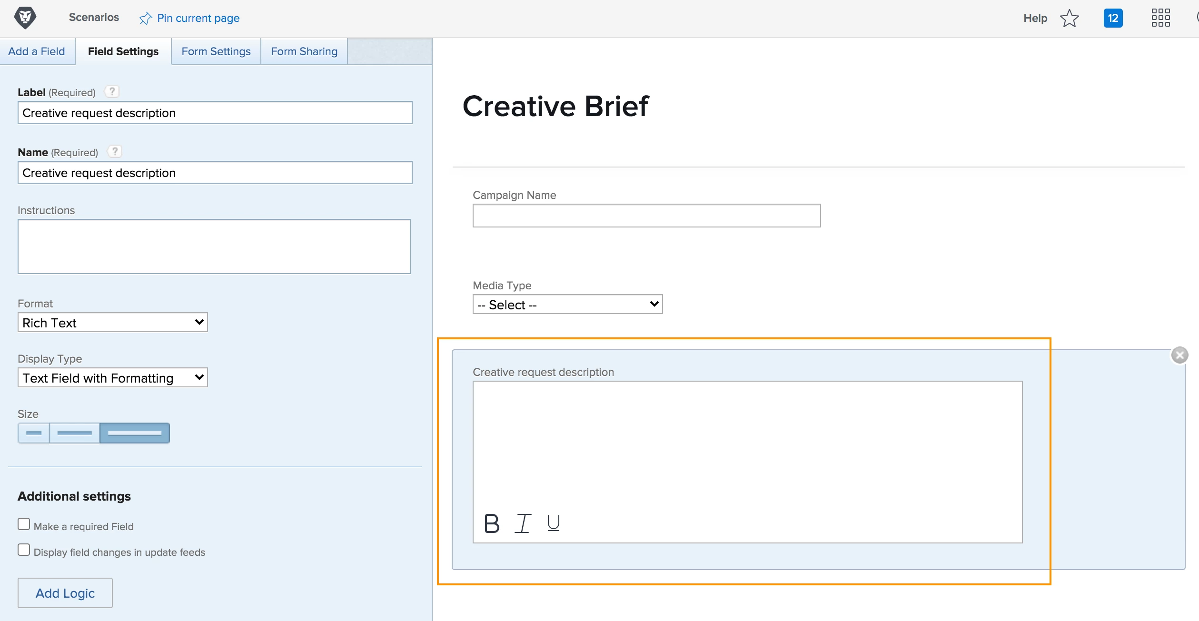
Task: Remove the Creative request description field
Action: point(1179,355)
